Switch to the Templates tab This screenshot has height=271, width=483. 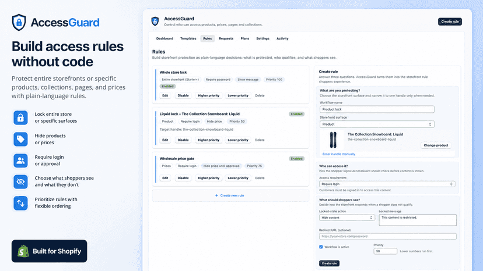pyautogui.click(x=188, y=38)
